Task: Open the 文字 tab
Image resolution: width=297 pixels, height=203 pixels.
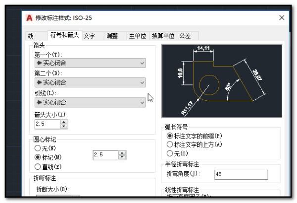Action: 89,36
